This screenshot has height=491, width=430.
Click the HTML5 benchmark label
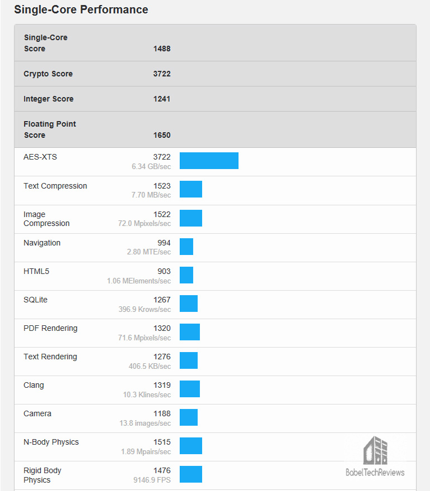point(36,271)
